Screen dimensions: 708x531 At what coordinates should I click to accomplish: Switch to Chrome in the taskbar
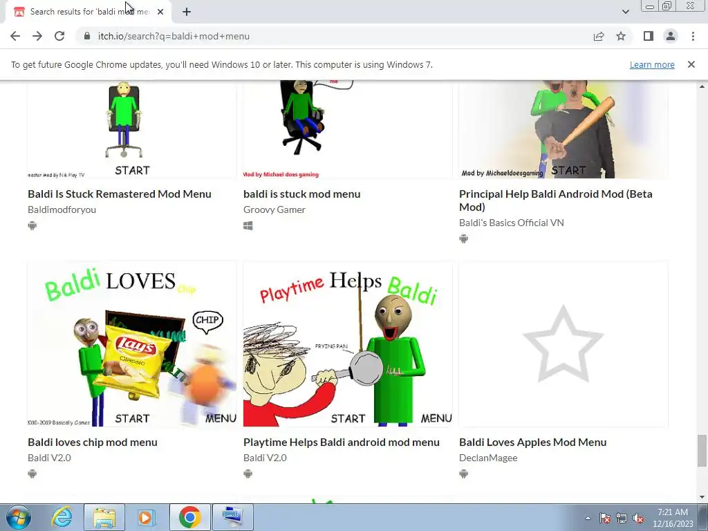(x=190, y=517)
